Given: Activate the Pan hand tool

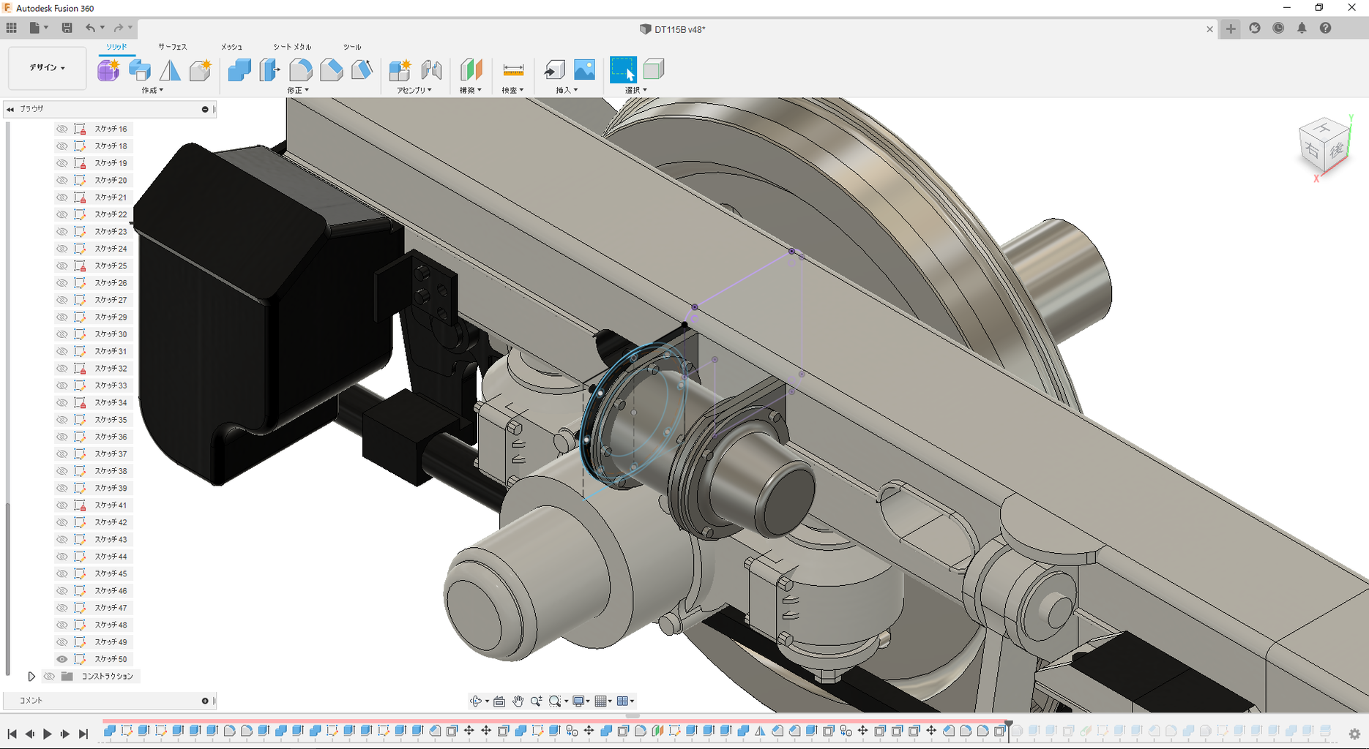Looking at the screenshot, I should click(518, 701).
